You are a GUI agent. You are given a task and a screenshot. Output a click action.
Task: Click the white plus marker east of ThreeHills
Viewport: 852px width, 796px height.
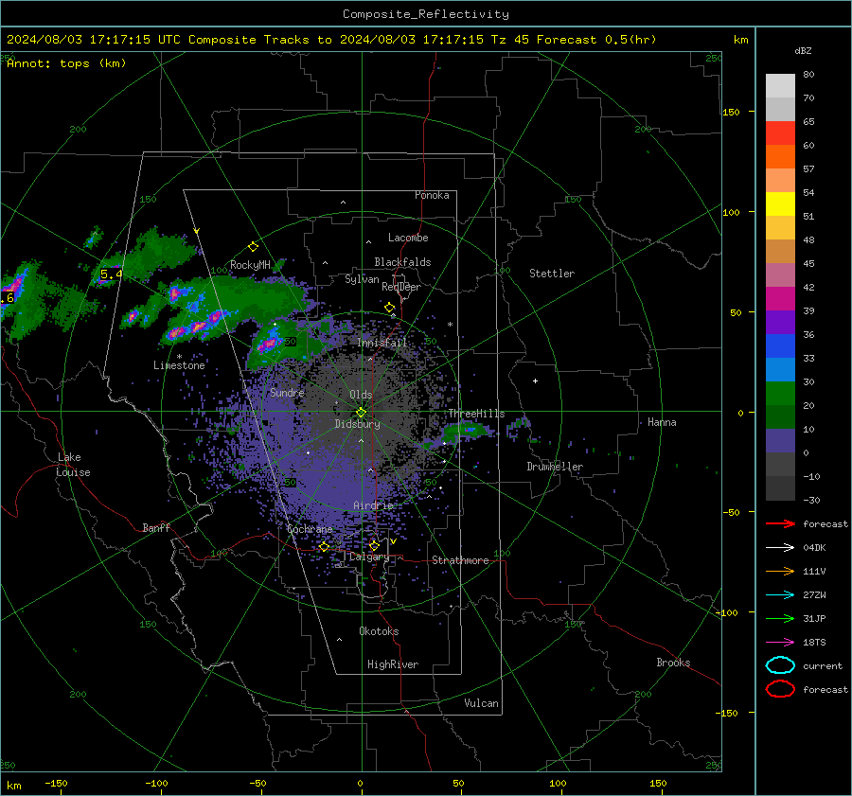point(535,380)
